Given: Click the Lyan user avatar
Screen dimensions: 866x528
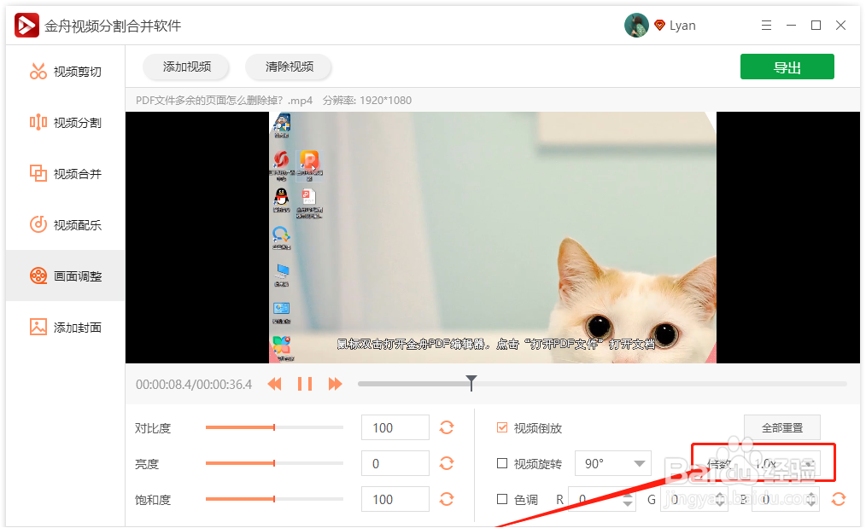Looking at the screenshot, I should 636,26.
